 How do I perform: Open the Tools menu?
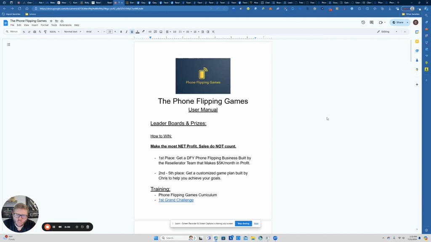pos(54,25)
